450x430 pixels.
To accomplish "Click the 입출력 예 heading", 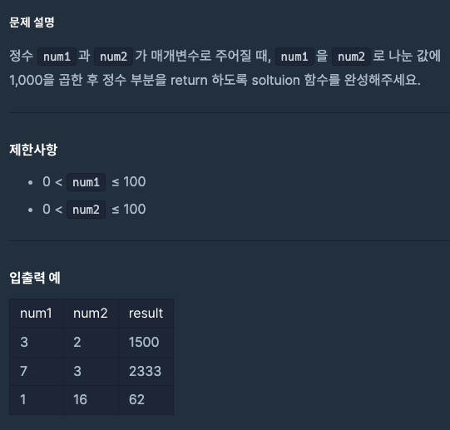I will pos(35,278).
